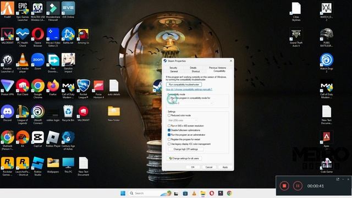Enable 'Use legacy display ICC color management'
This screenshot has width=352, height=198.
pos(169,144)
